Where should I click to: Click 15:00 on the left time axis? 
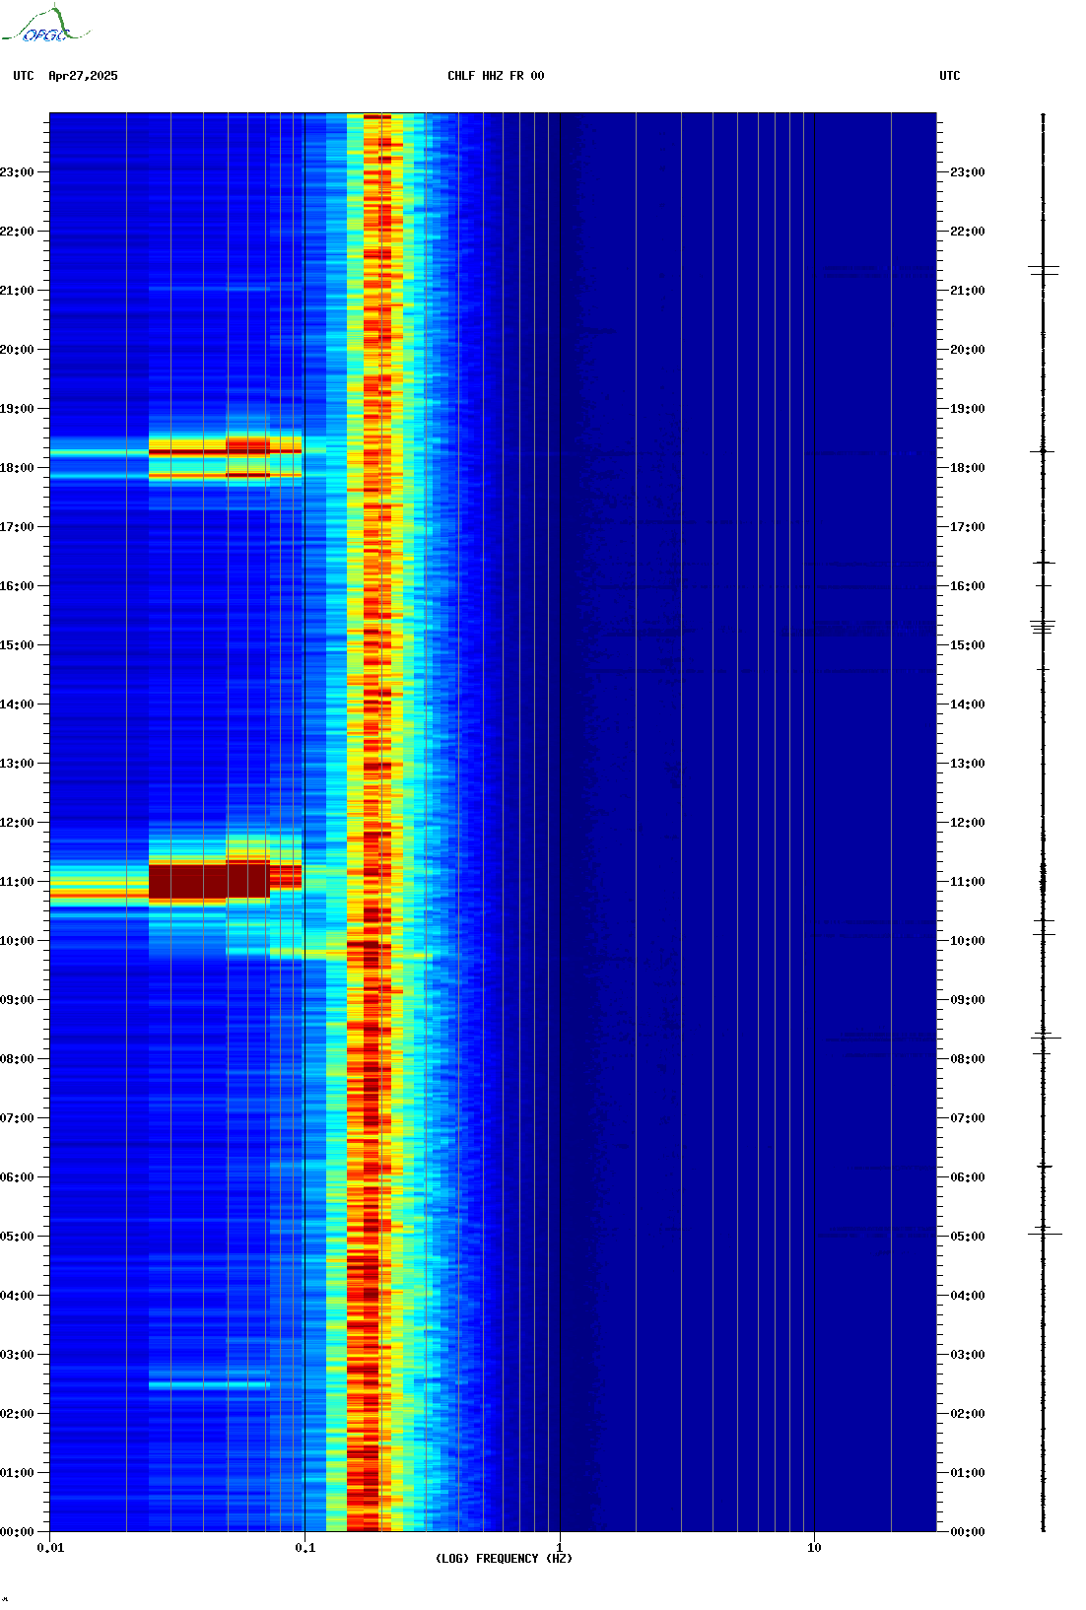coord(17,645)
